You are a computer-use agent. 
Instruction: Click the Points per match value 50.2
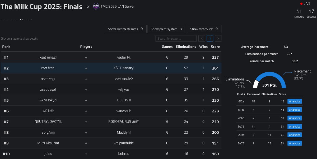click(x=295, y=61)
